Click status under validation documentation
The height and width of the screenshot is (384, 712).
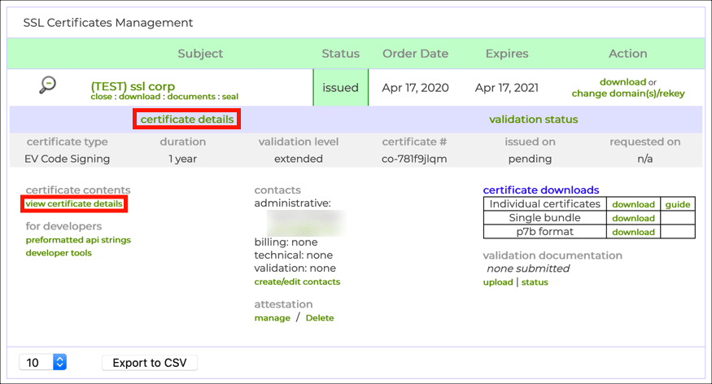click(x=535, y=282)
